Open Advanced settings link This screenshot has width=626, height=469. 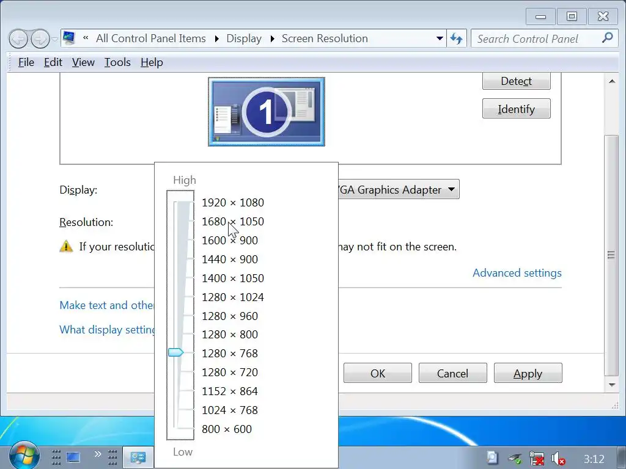coord(517,273)
